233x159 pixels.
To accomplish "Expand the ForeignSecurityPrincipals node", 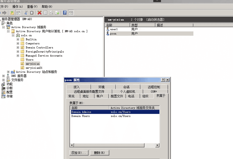I will click(x=18, y=52).
